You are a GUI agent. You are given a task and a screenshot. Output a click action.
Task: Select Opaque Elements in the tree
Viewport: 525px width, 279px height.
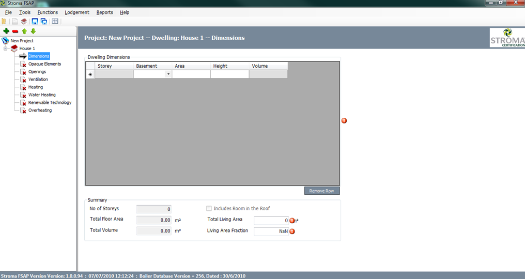(x=44, y=64)
